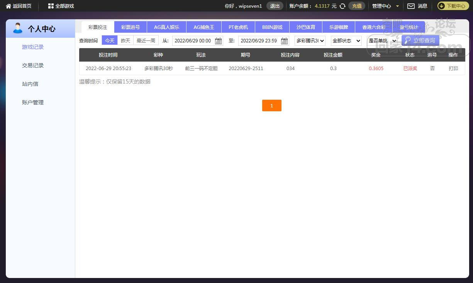
Task: Click the bet time 2022-06-29 20:55:23
Action: click(109, 69)
